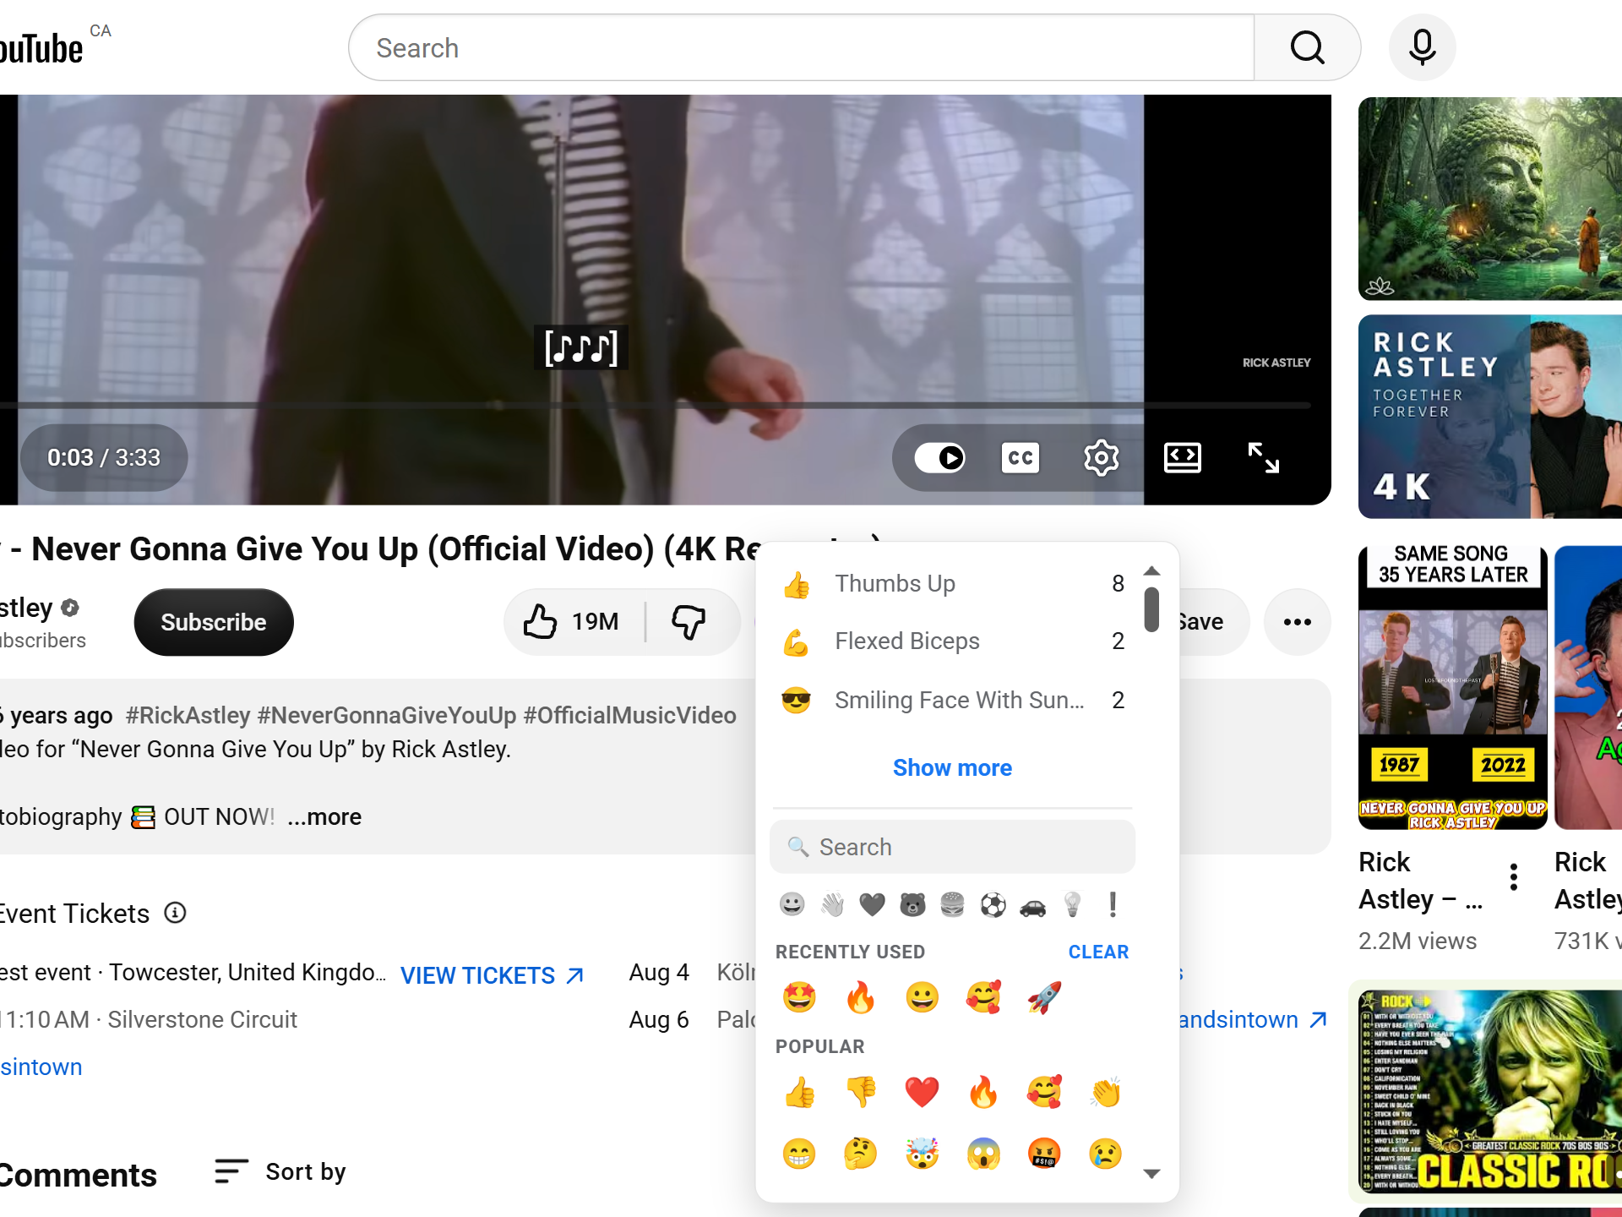
Task: Pick red heart emoji in Popular
Action: click(x=922, y=1092)
